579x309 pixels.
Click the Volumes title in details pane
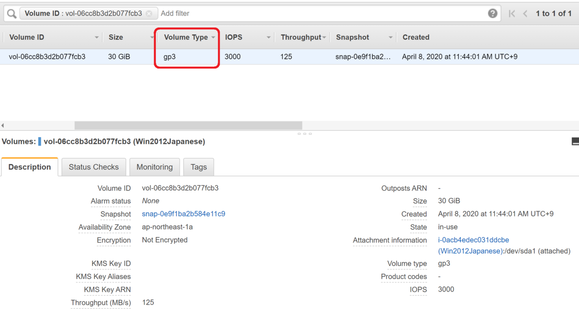pos(19,141)
